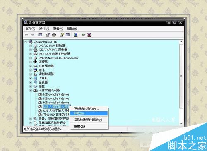Click the 鼠标和其它指针设备 icon

pyautogui.click(x=36, y=123)
